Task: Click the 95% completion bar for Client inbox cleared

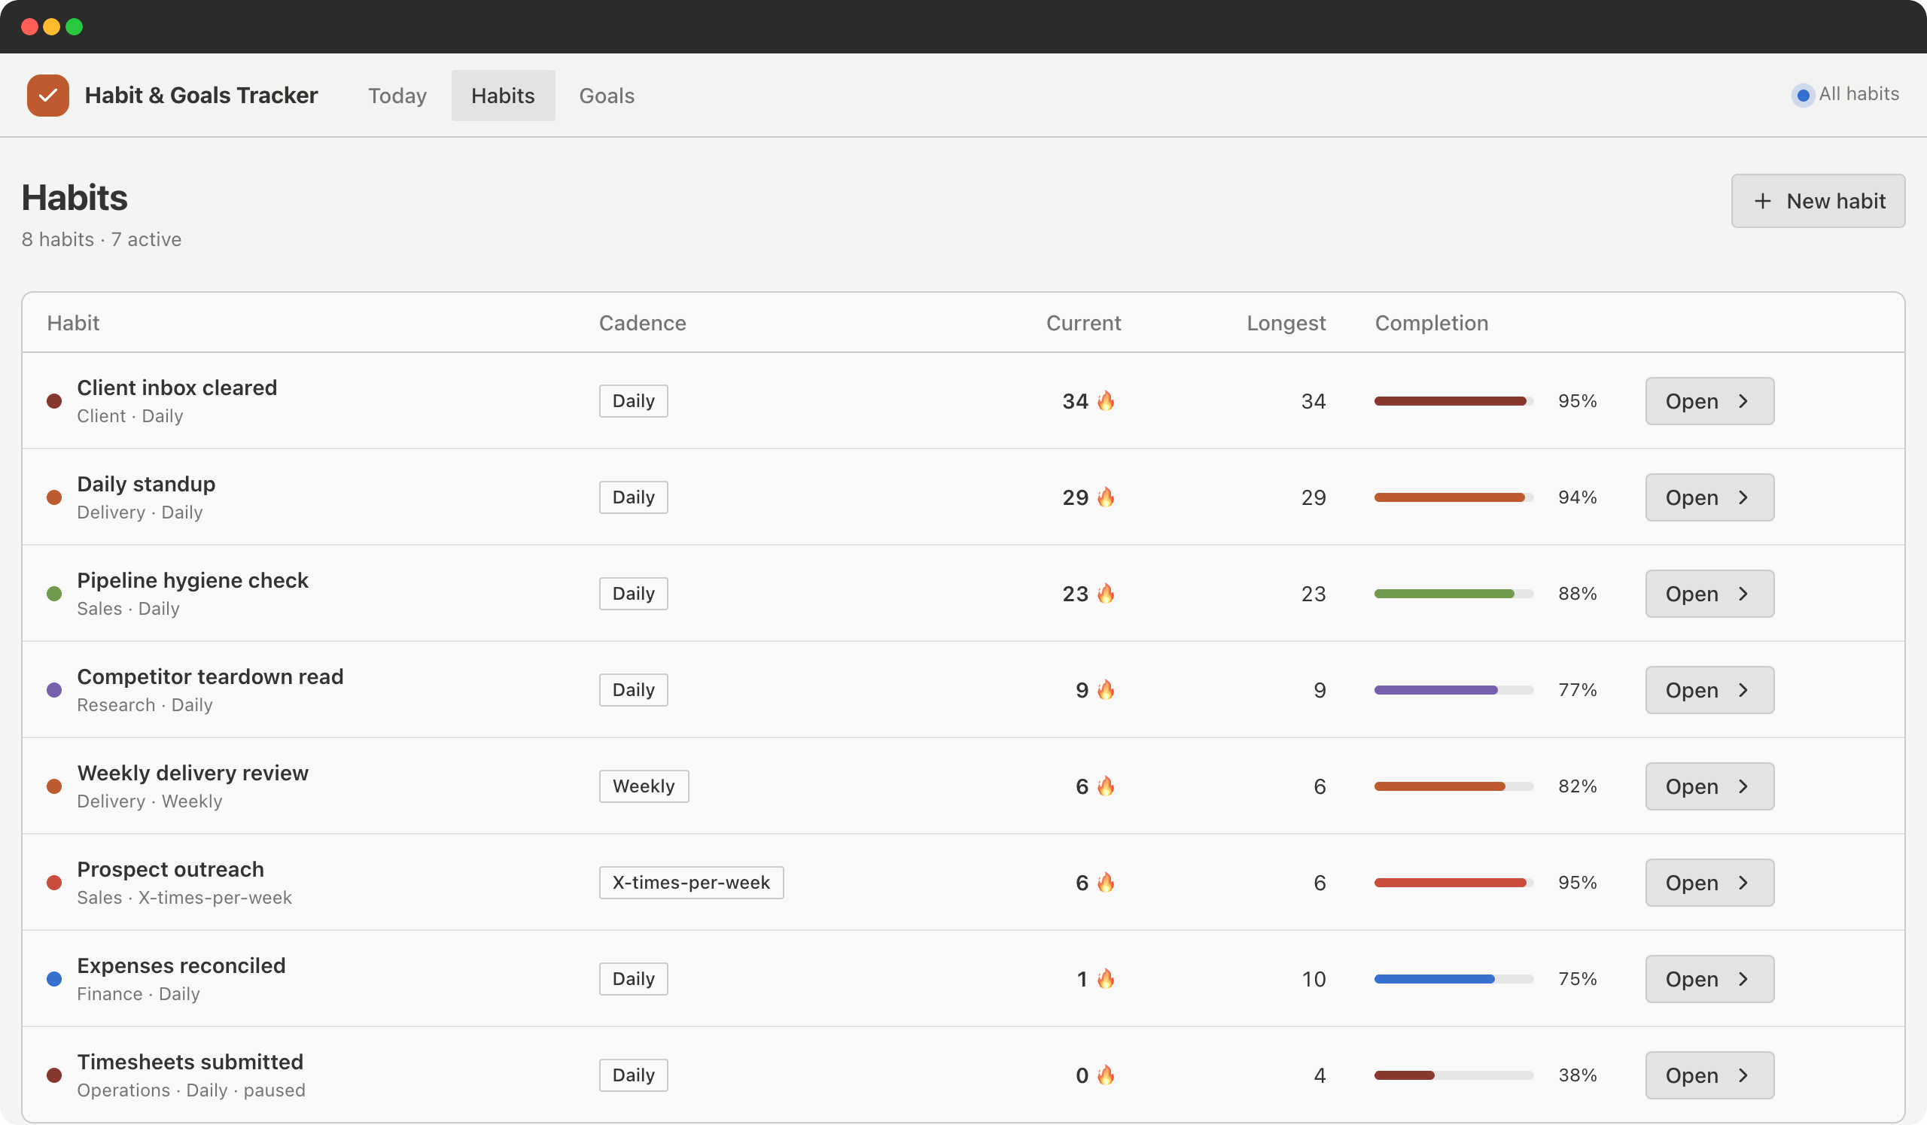Action: click(1454, 401)
